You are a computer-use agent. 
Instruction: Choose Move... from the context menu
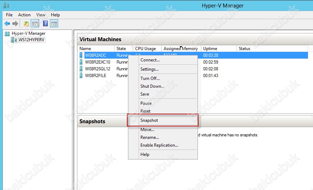(x=163, y=129)
